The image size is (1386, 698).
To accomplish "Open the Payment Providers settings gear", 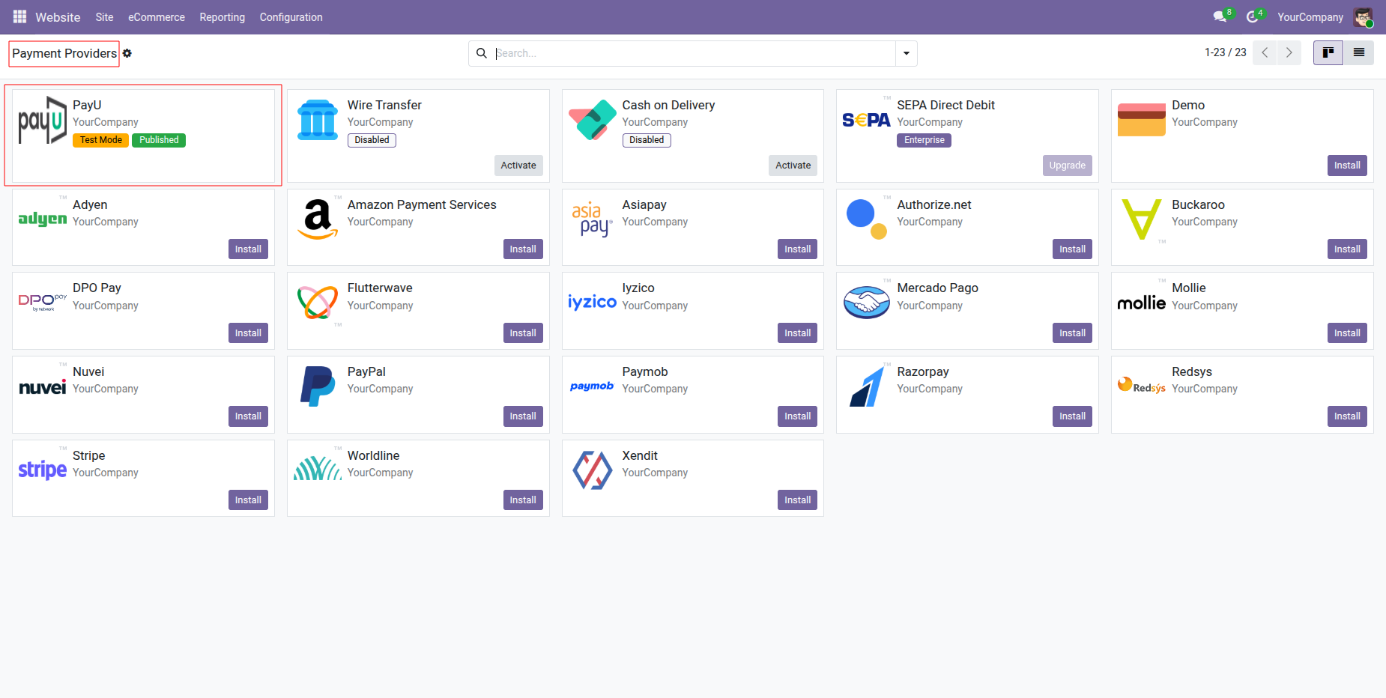I will click(x=127, y=53).
